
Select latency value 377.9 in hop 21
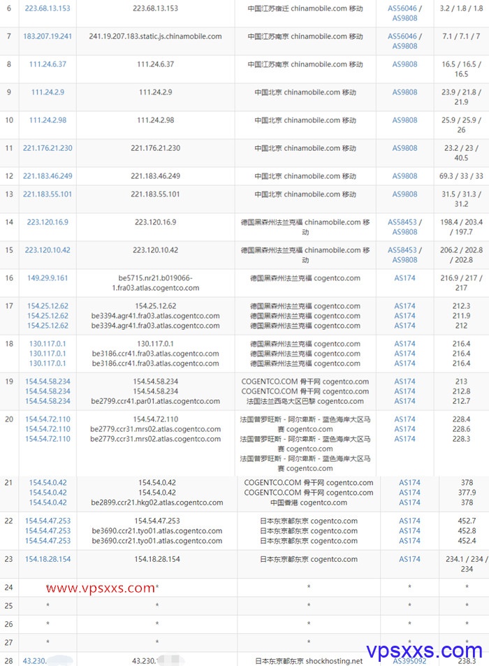pos(467,493)
